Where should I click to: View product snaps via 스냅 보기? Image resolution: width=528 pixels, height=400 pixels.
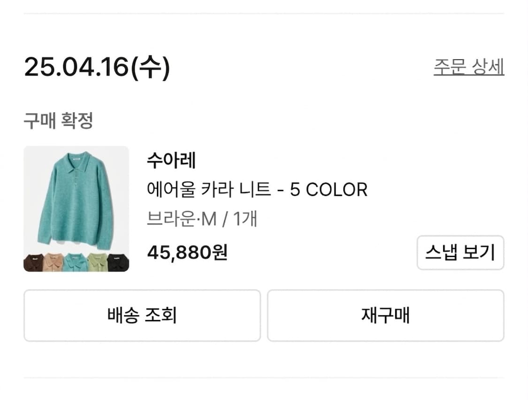pyautogui.click(x=460, y=253)
